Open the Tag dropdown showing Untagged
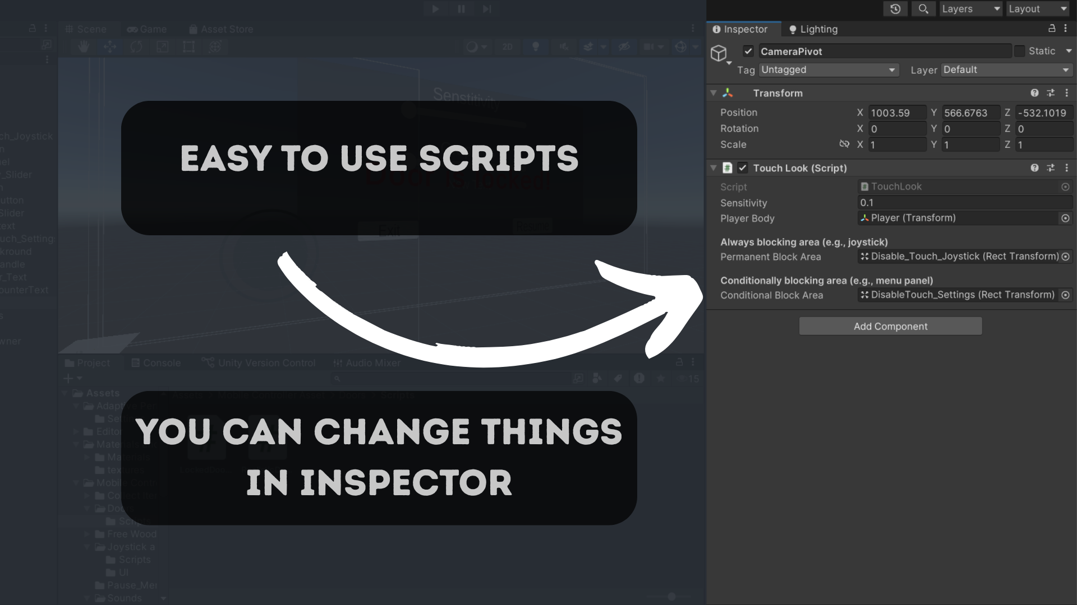Image resolution: width=1077 pixels, height=605 pixels. pos(829,70)
